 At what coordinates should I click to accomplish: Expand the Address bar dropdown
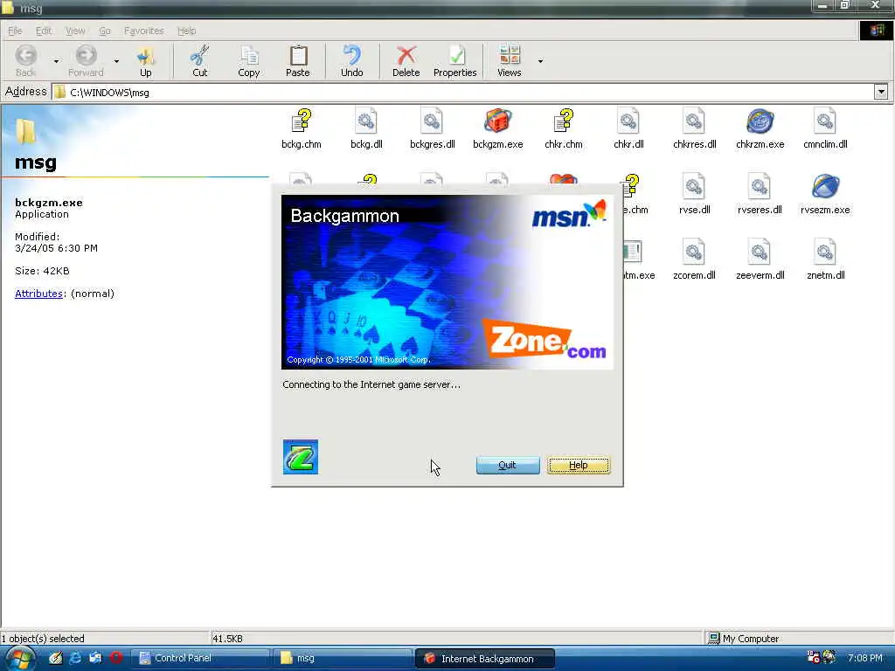(881, 92)
